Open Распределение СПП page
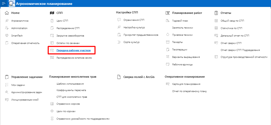The width and height of the screenshot is (271, 125). pos(68,28)
